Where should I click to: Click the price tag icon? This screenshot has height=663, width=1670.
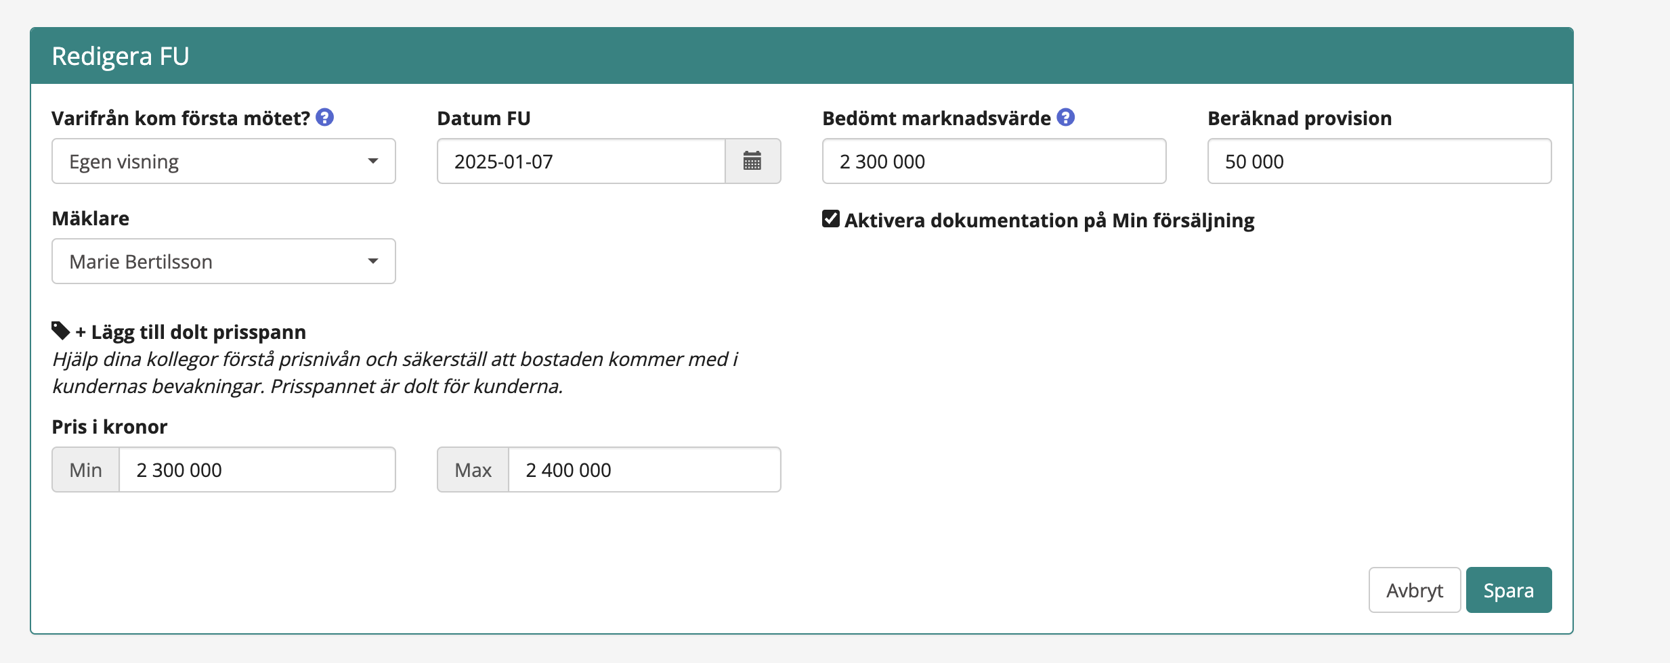coord(61,331)
